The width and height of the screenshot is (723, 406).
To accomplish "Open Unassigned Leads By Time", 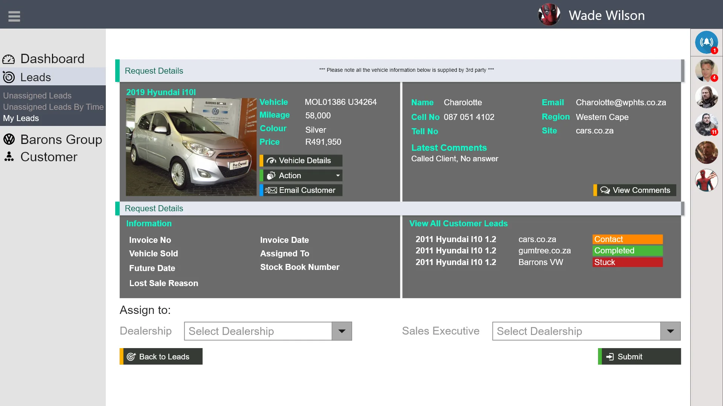I will (53, 107).
